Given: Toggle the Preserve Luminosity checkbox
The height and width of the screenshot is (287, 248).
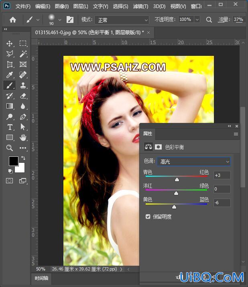Looking at the screenshot, I should (148, 217).
